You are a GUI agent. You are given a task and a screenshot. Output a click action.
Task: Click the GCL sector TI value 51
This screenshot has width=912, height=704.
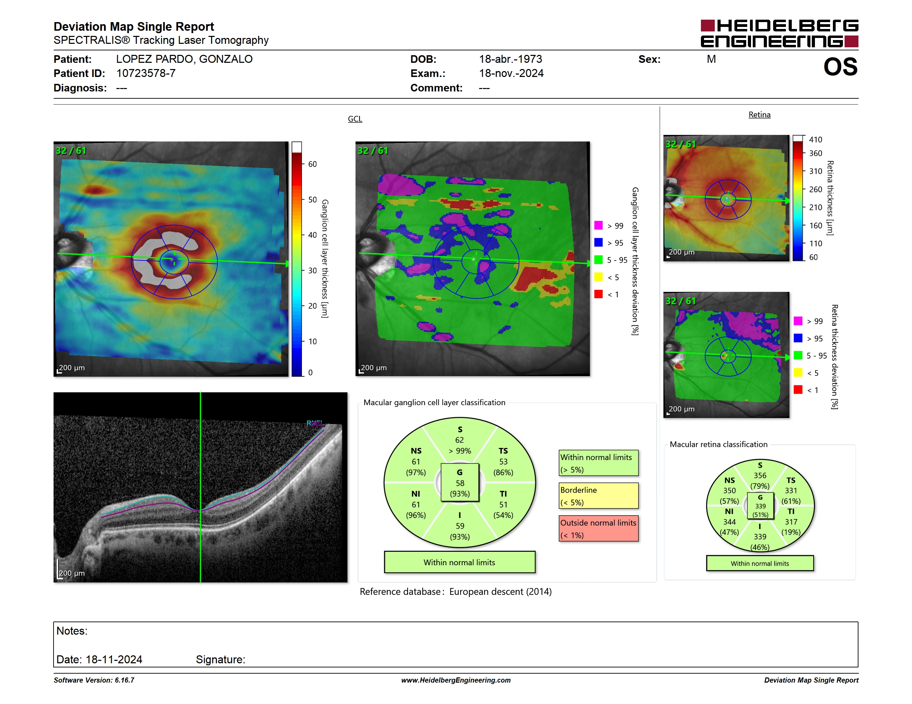503,505
